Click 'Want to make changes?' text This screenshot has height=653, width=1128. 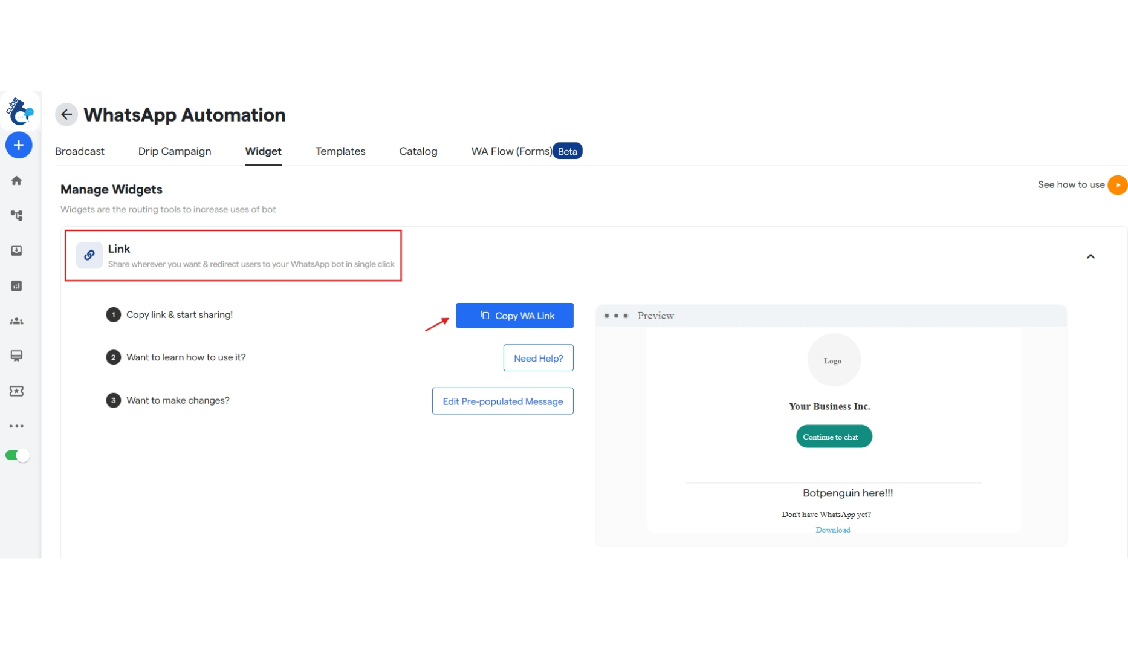(178, 400)
